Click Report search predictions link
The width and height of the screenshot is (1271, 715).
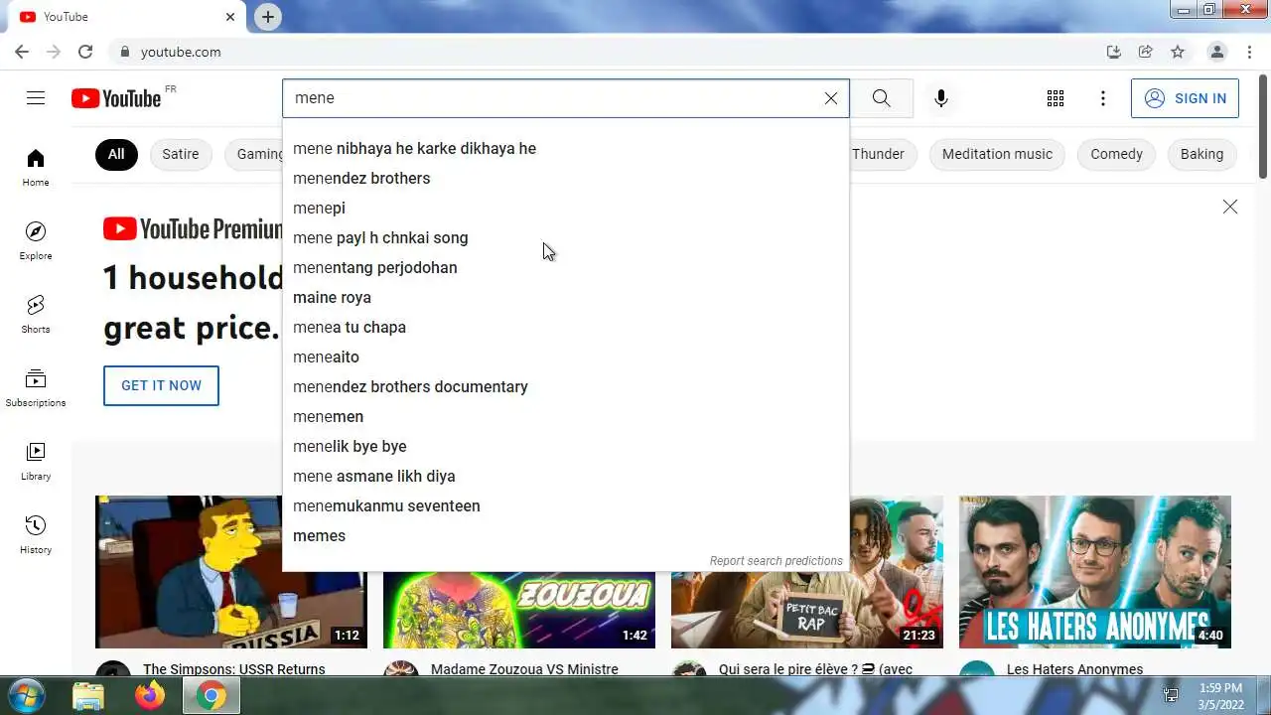coord(776,561)
